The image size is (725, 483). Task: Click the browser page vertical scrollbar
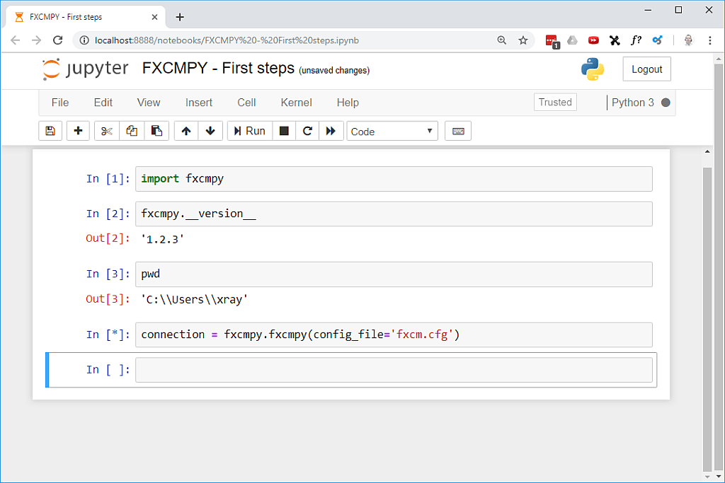click(x=719, y=268)
